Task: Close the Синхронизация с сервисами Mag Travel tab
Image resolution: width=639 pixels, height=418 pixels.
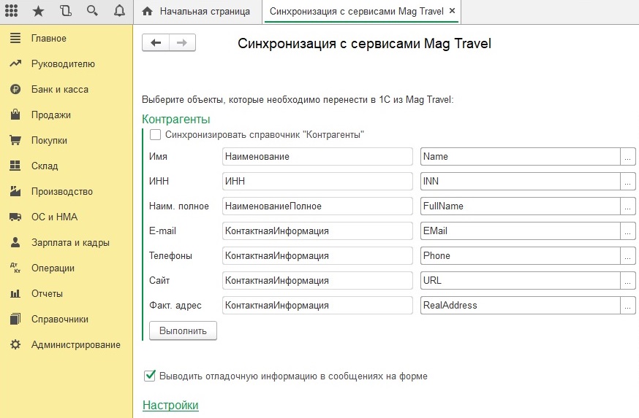Action: click(452, 11)
